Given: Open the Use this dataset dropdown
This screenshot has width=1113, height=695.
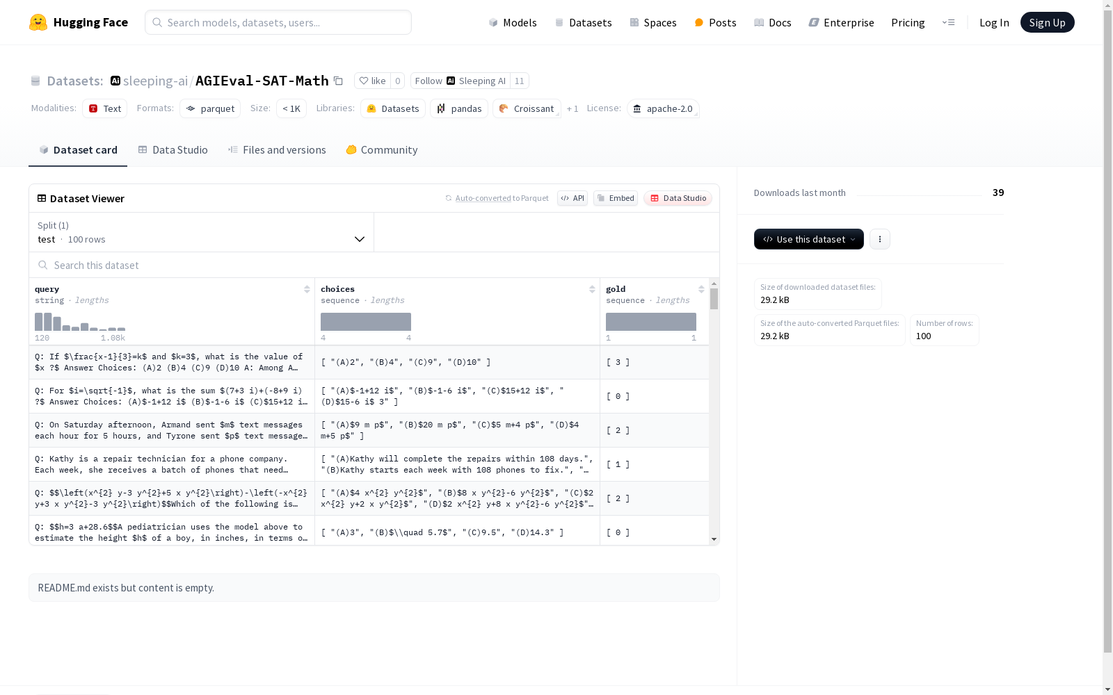Looking at the screenshot, I should pyautogui.click(x=809, y=239).
